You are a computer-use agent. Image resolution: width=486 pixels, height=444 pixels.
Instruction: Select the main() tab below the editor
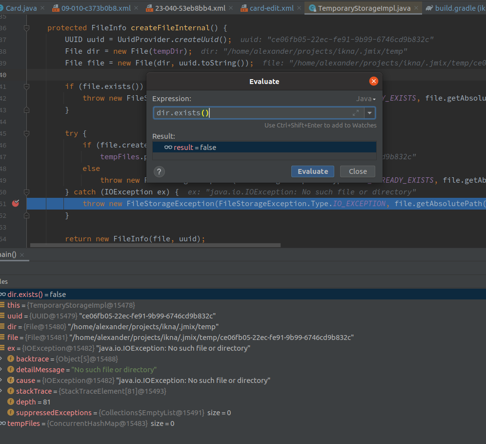click(7, 255)
